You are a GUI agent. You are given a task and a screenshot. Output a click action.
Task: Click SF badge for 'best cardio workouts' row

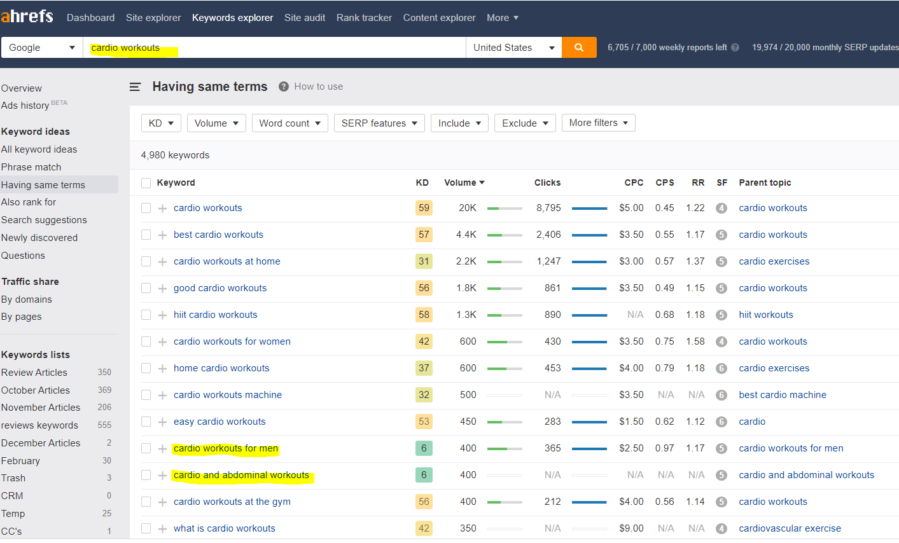tap(721, 235)
